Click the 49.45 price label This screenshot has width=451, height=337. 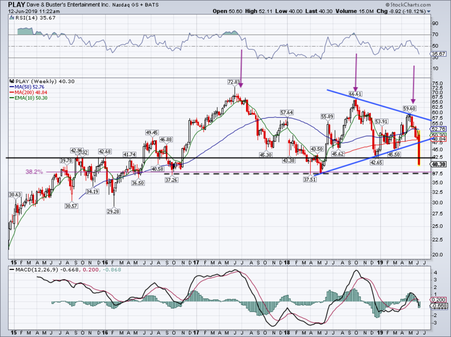coord(152,133)
